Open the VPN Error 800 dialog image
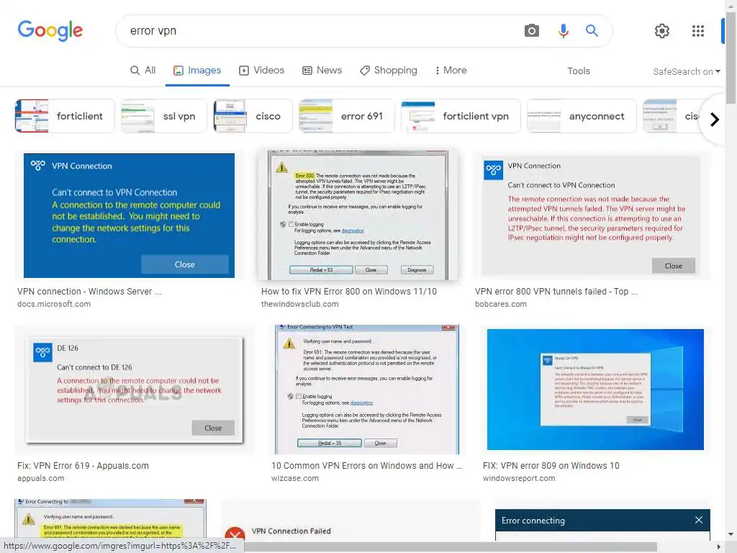The width and height of the screenshot is (737, 553). (x=358, y=215)
